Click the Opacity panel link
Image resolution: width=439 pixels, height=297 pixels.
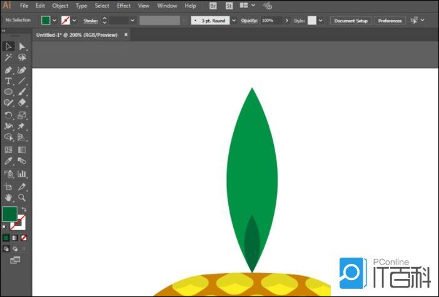pos(249,21)
